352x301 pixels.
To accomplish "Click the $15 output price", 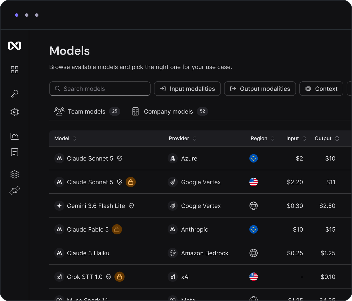I will pos(331,229).
